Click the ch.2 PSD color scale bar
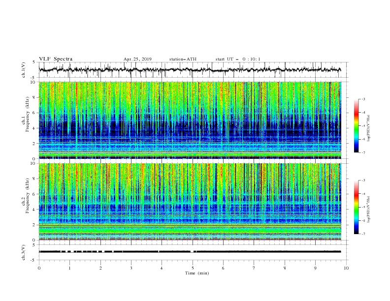The width and height of the screenshot is (390, 301). [x=357, y=207]
